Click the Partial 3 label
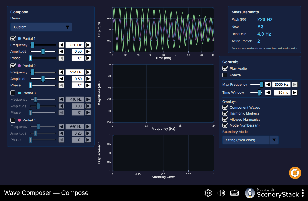308x201 pixels. (29, 93)
